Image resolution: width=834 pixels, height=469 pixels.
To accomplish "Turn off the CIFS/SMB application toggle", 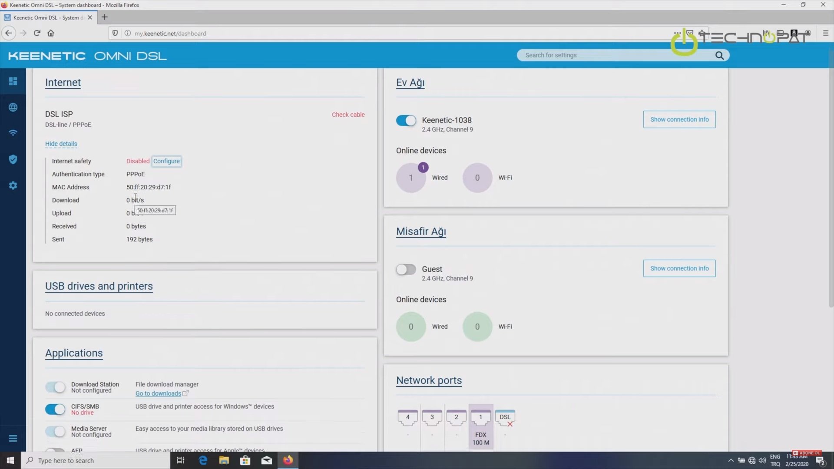I will coord(55,409).
